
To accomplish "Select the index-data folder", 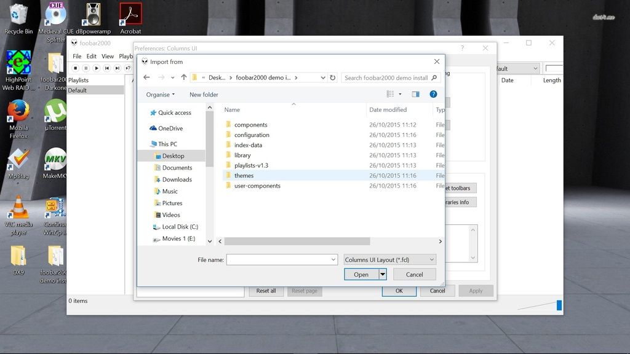I will 333,145.
